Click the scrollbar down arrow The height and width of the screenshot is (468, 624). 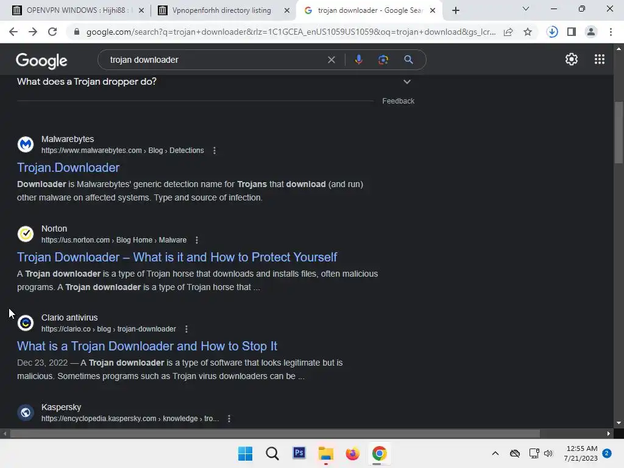click(x=619, y=423)
